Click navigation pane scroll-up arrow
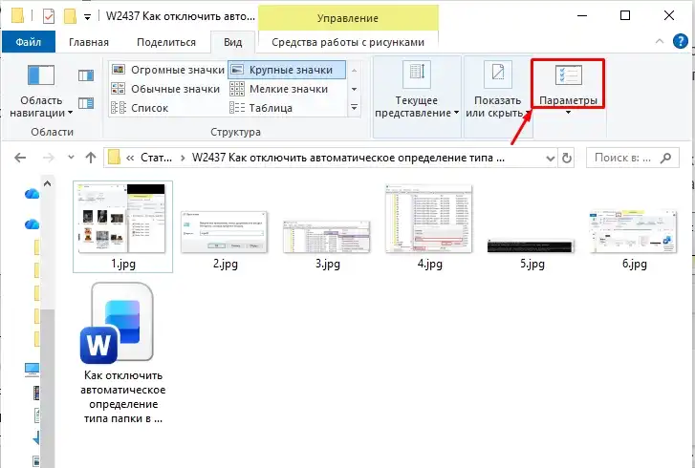 pos(48,183)
